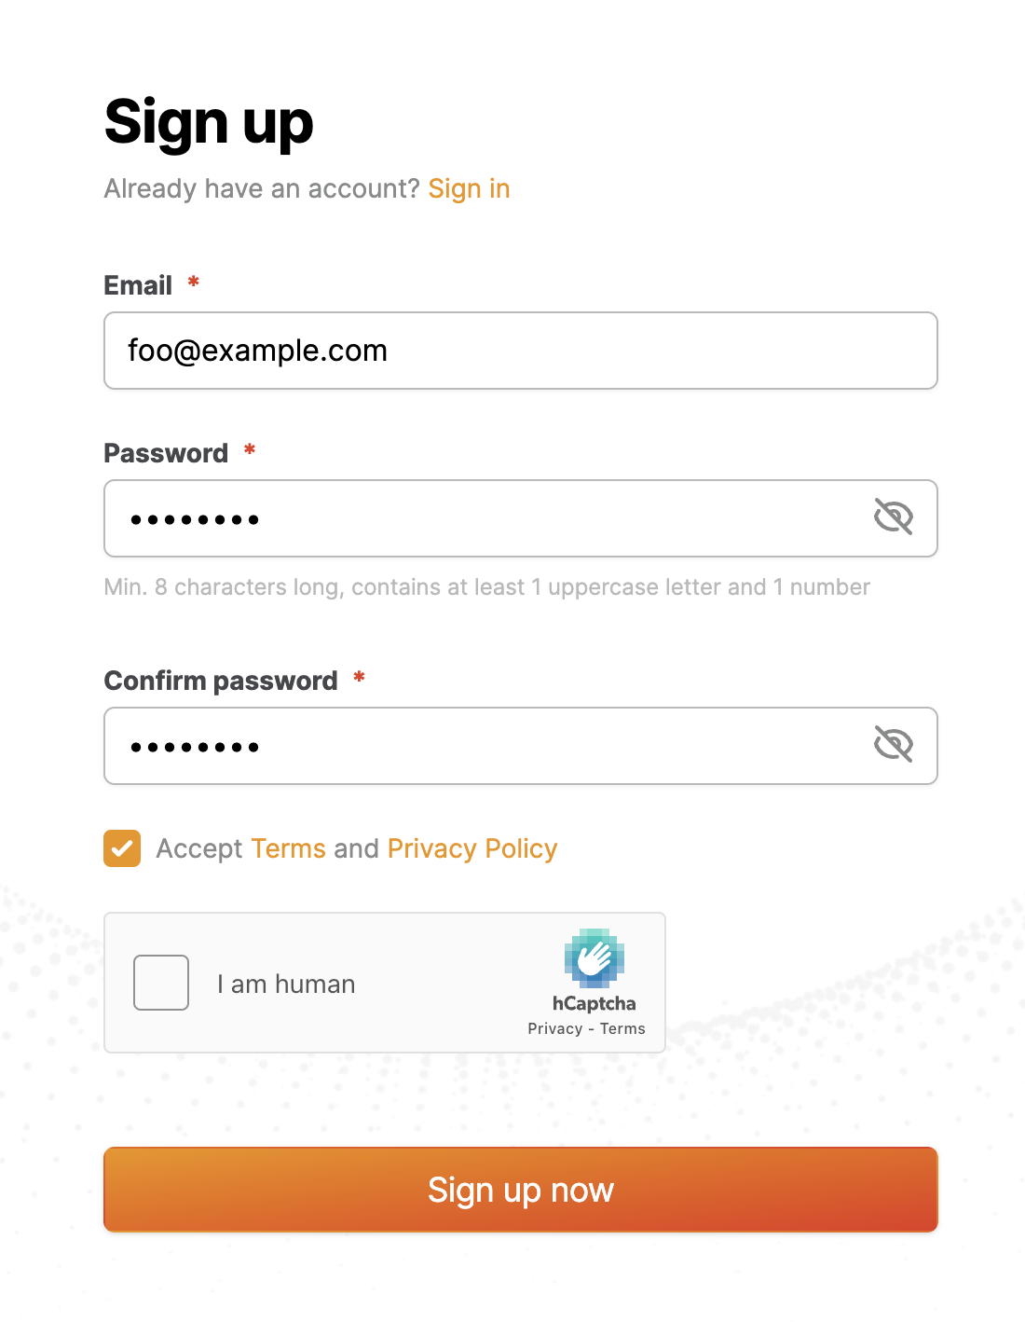The image size is (1025, 1322).
Task: Focus the Email input field
Action: pos(520,351)
